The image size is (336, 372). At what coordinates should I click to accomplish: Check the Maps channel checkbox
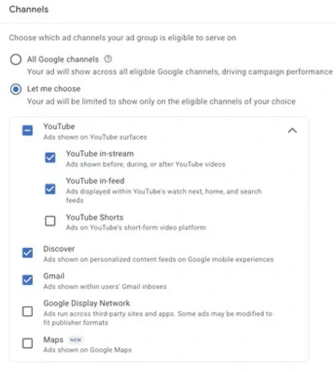click(x=27, y=344)
